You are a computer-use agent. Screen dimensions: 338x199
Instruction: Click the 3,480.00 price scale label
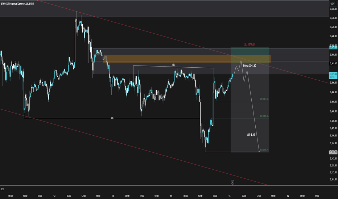(x=333, y=92)
